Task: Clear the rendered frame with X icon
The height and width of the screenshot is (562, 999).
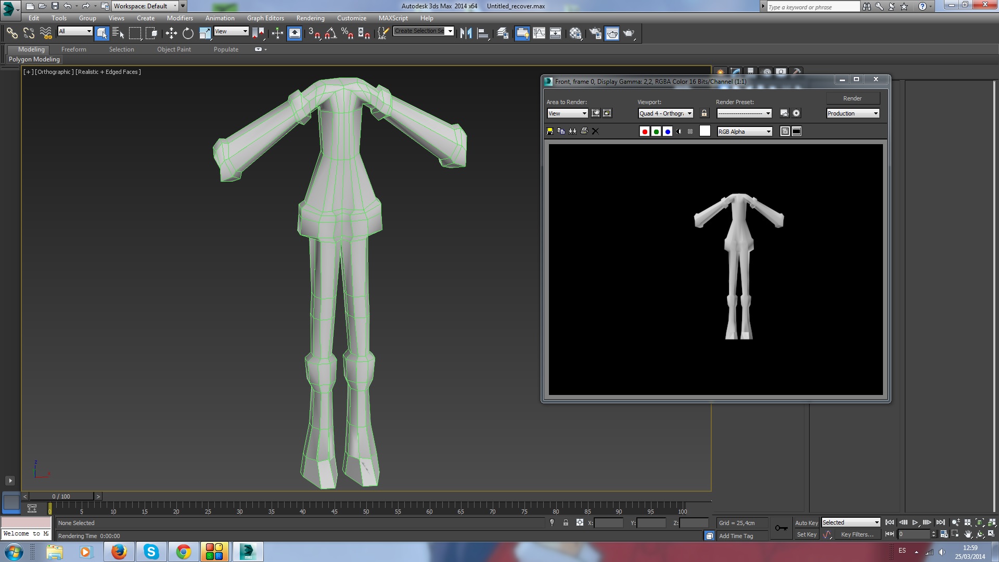Action: [x=595, y=131]
